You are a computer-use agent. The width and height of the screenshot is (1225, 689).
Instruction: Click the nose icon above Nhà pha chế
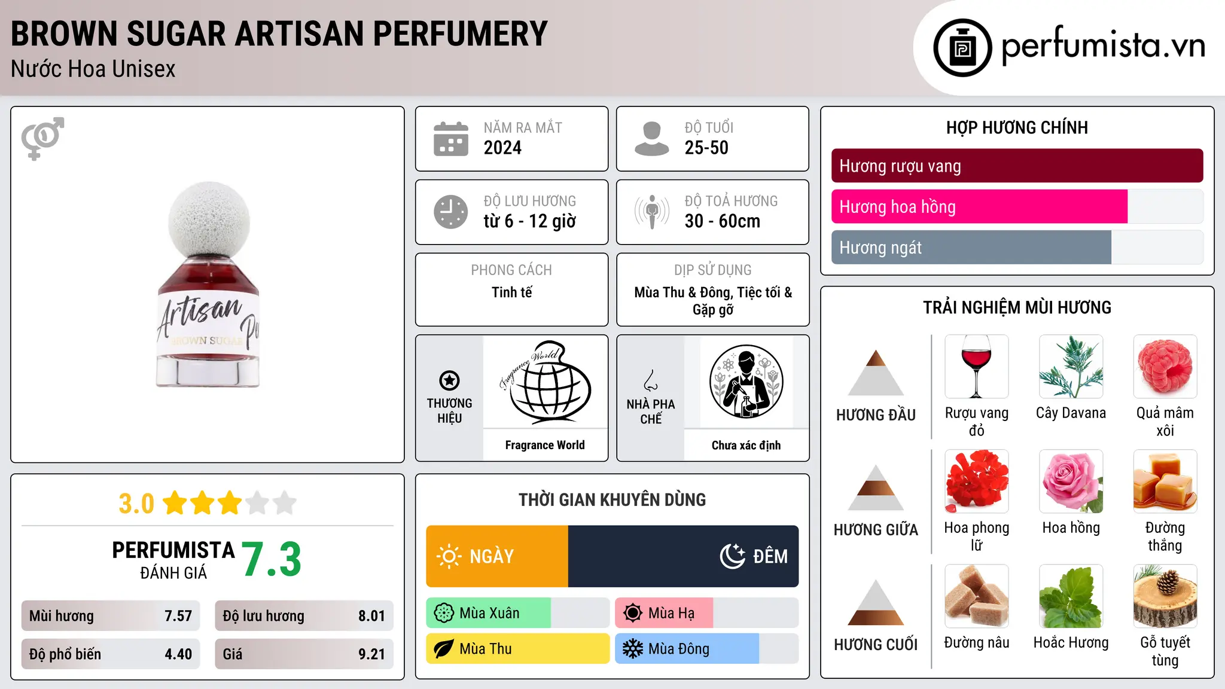651,380
